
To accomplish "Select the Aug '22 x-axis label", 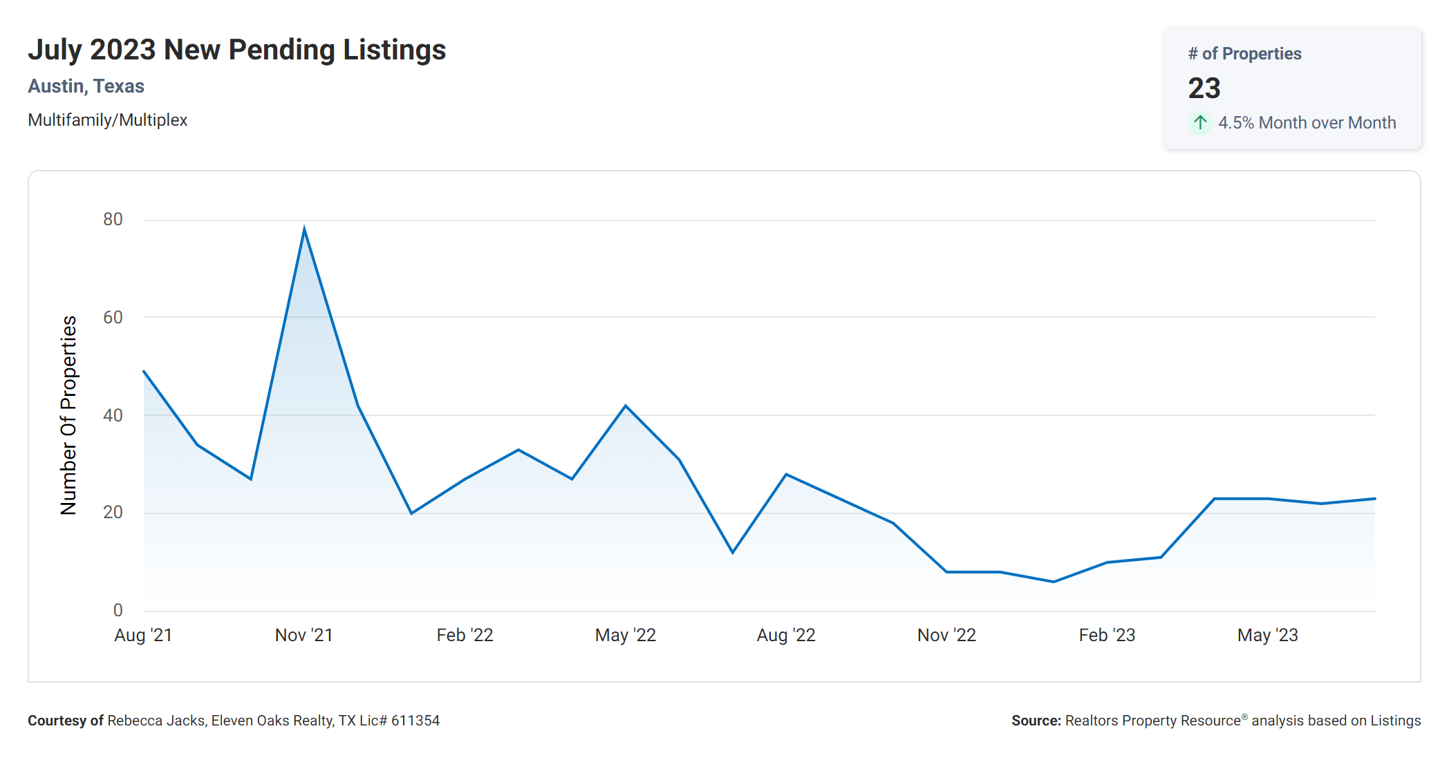I will coord(786,635).
